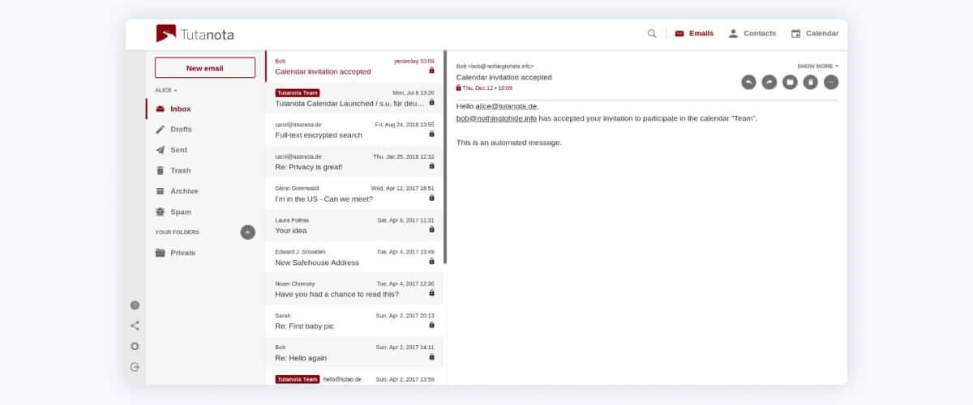
Task: Click the Inbox tray icon
Action: (x=161, y=109)
